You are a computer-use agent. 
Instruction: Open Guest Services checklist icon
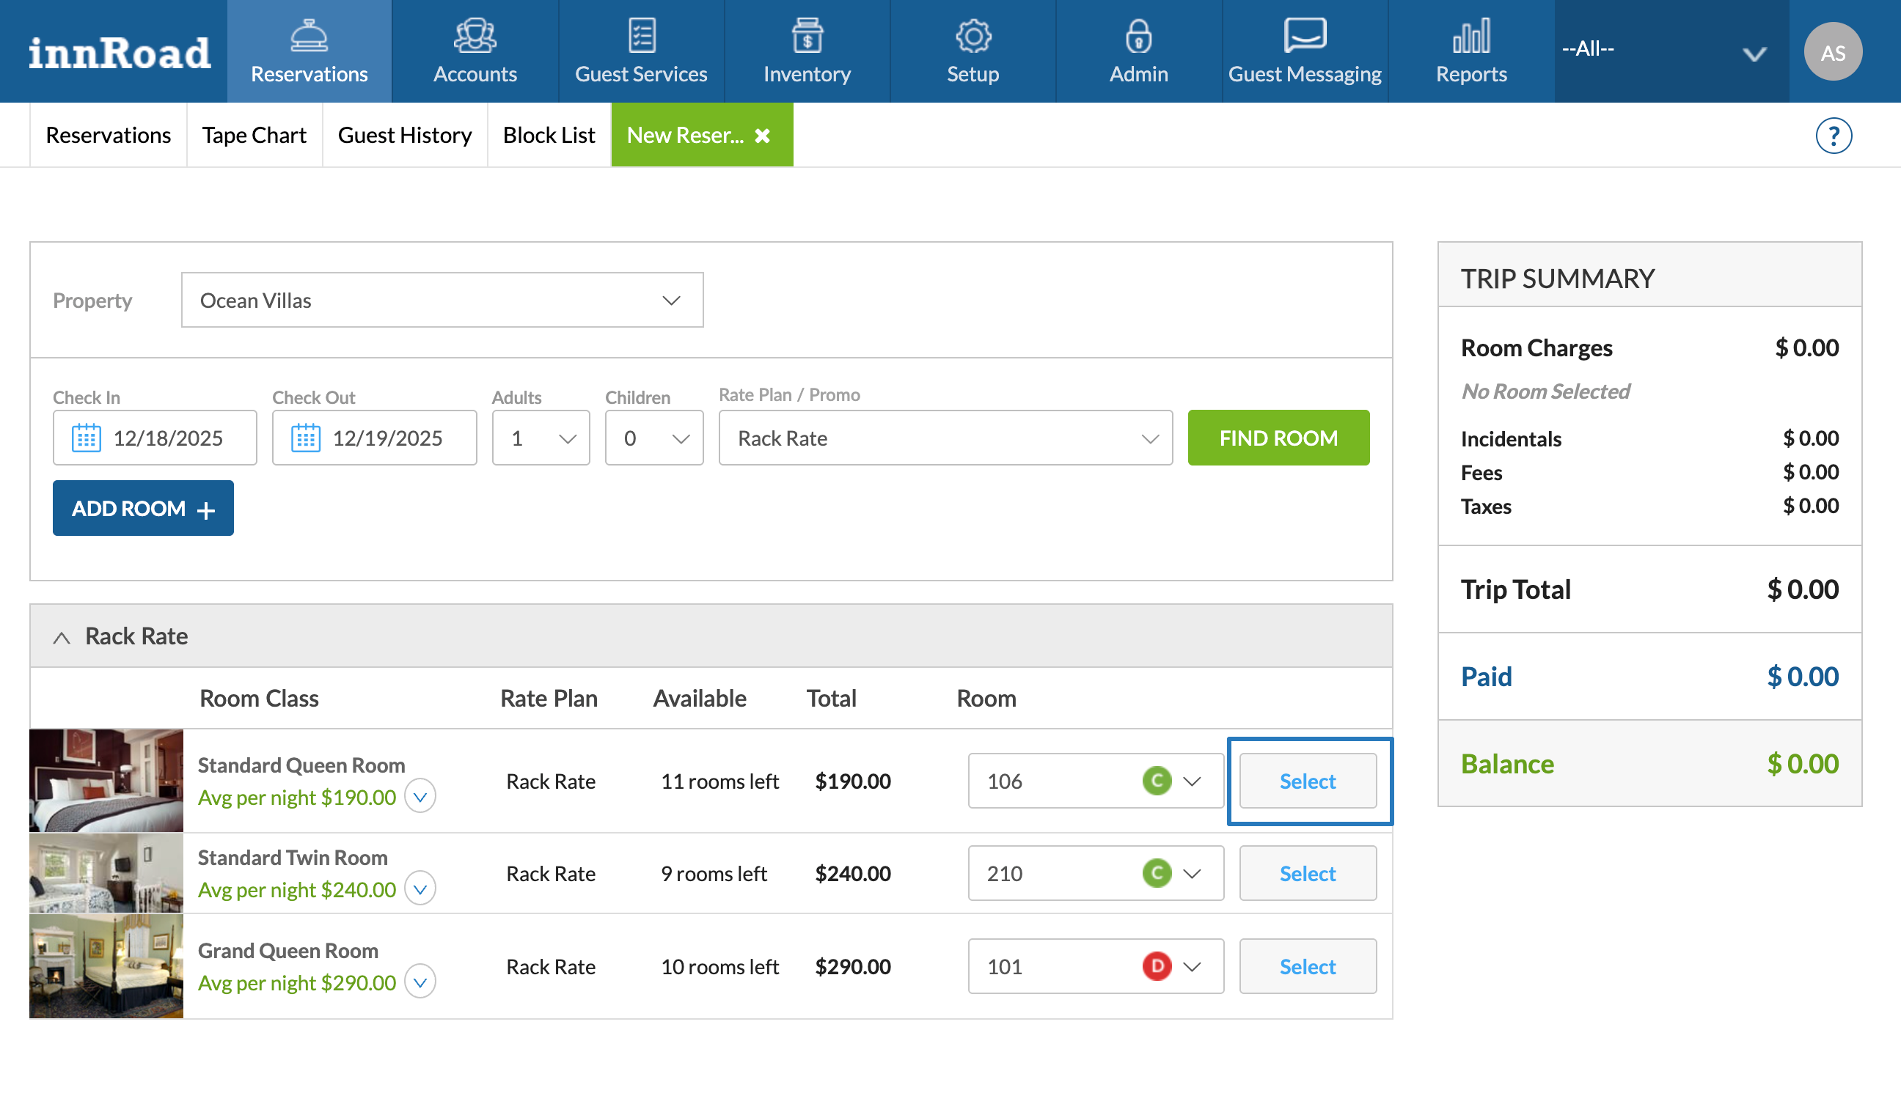click(x=641, y=36)
